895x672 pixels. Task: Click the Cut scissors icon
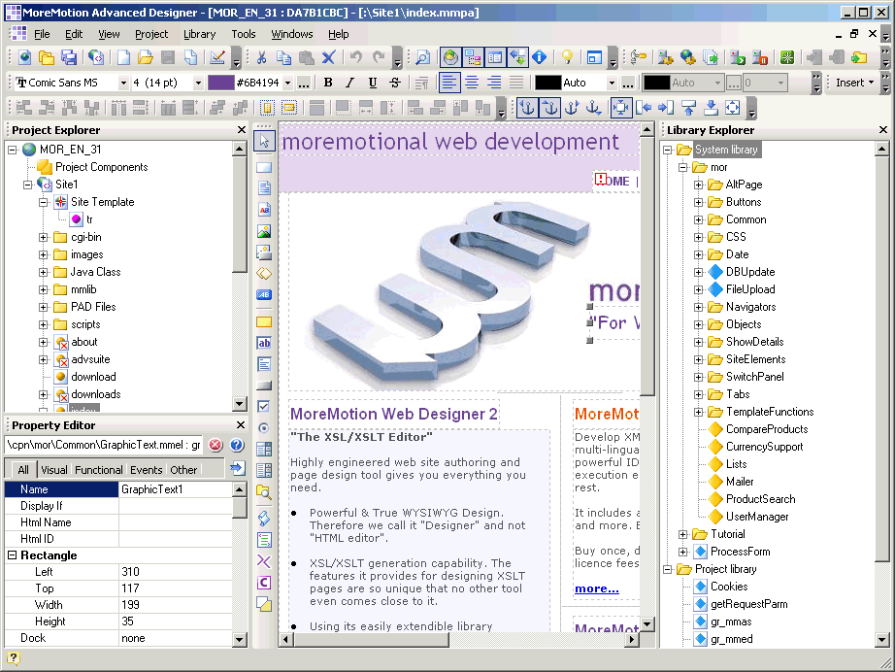[x=261, y=57]
